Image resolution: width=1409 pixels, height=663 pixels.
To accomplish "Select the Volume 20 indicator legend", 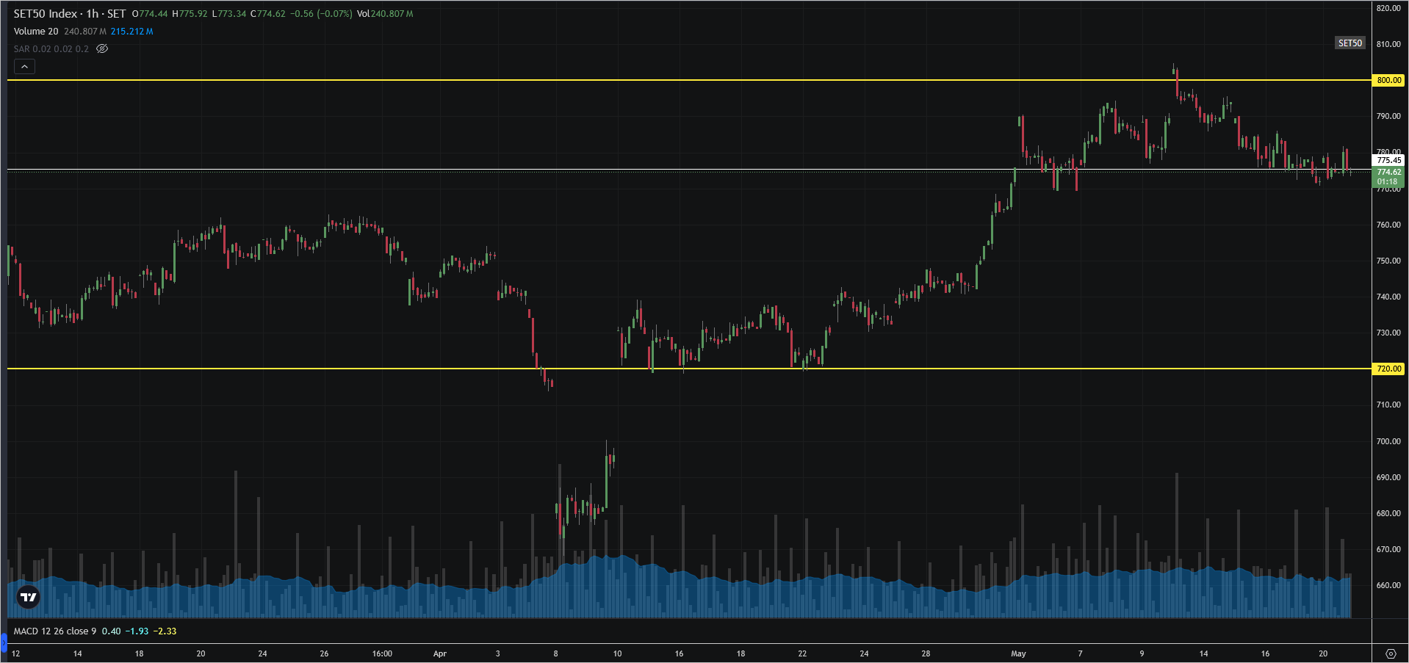I will click(36, 32).
